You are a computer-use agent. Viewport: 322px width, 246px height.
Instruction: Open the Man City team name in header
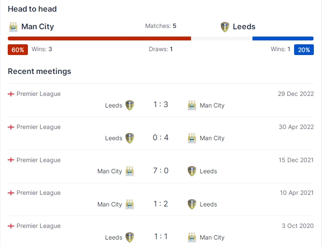(38, 27)
